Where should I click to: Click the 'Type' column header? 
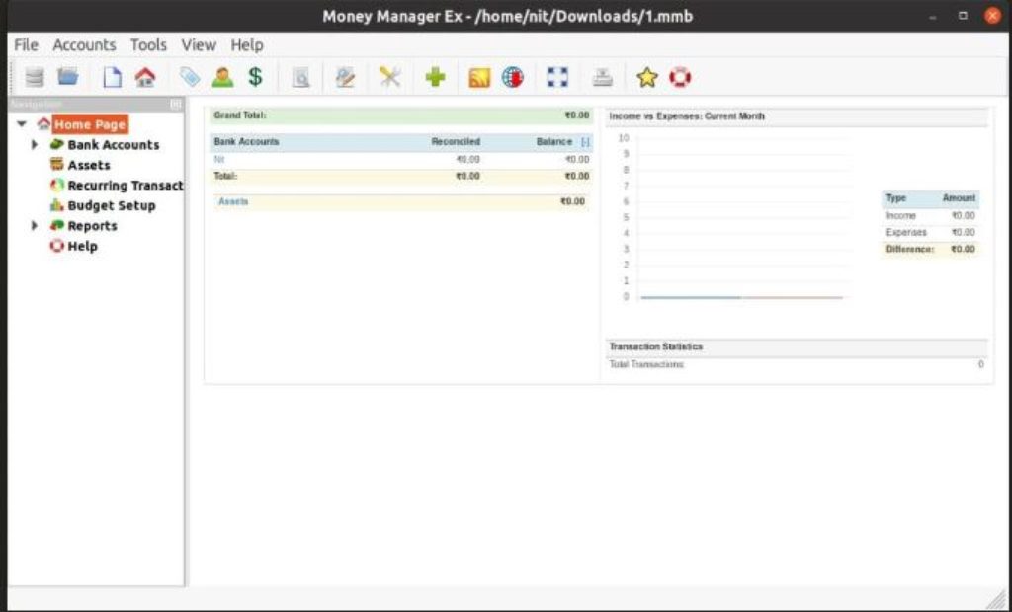click(895, 198)
